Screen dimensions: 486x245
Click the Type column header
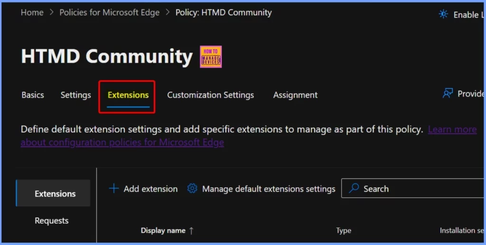pyautogui.click(x=344, y=230)
